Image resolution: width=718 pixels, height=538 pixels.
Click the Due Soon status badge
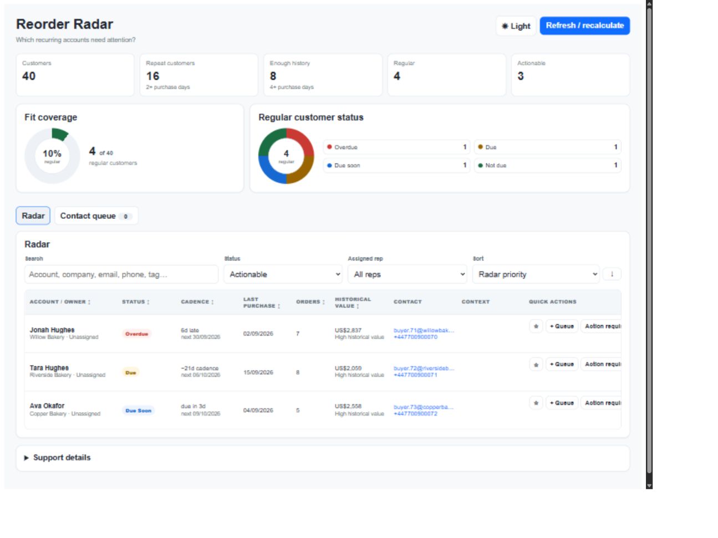[138, 411]
